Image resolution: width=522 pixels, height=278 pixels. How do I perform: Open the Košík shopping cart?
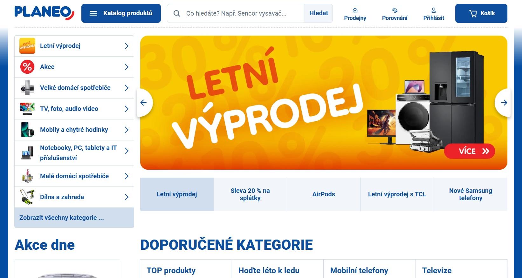[x=481, y=13]
